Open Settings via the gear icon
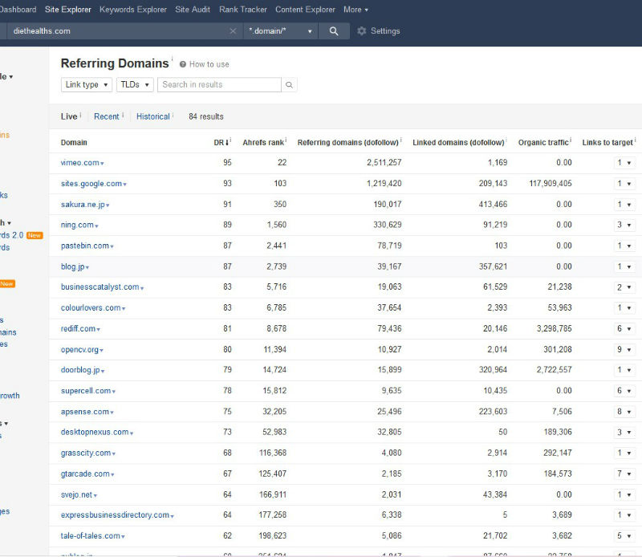The width and height of the screenshot is (642, 557). [x=362, y=31]
